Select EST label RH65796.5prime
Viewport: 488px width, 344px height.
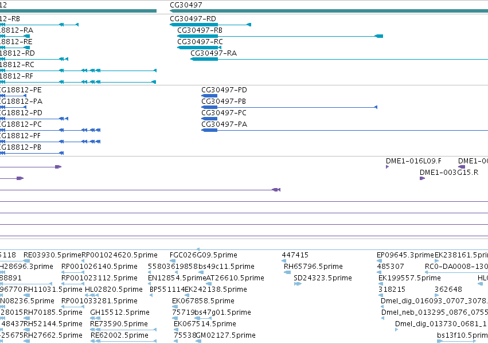pos(313,267)
